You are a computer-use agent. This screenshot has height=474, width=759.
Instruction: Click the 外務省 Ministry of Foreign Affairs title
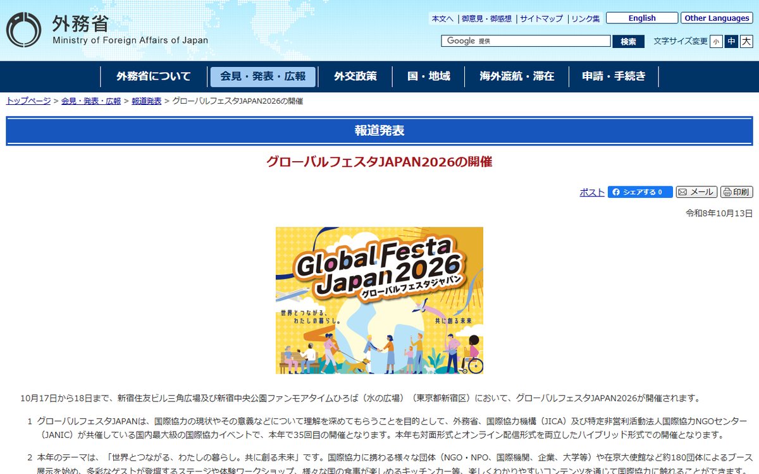coord(130,30)
